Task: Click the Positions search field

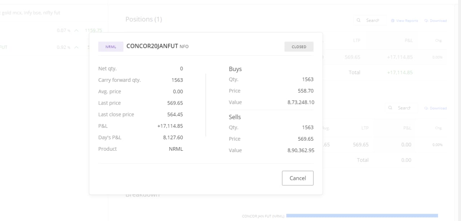Action: 370,21
